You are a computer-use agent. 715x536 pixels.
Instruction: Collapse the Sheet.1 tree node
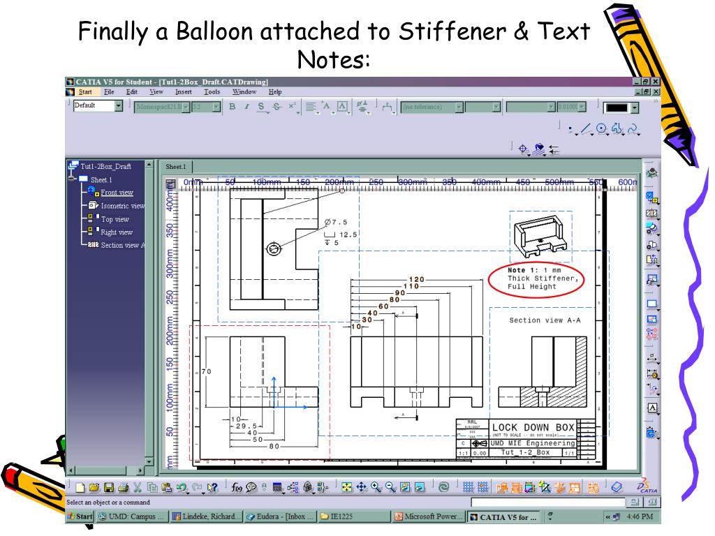(x=72, y=179)
